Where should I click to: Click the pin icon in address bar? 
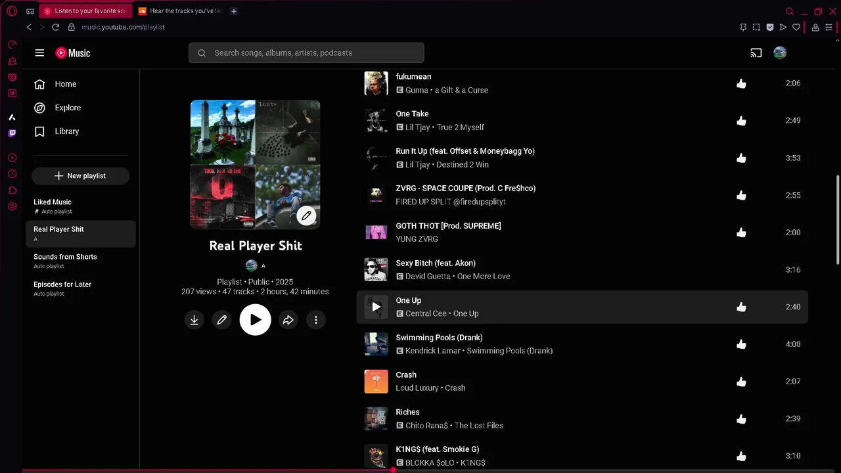pos(743,27)
